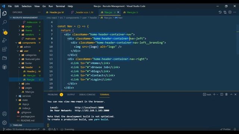This screenshot has height=134, width=239.
Task: Click the Prettier status bar button
Action: point(226,129)
